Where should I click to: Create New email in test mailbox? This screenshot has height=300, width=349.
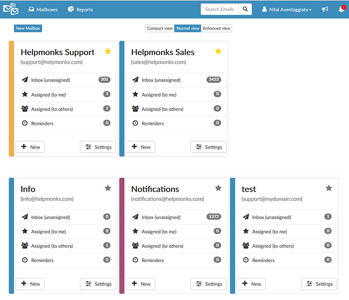coord(251,284)
